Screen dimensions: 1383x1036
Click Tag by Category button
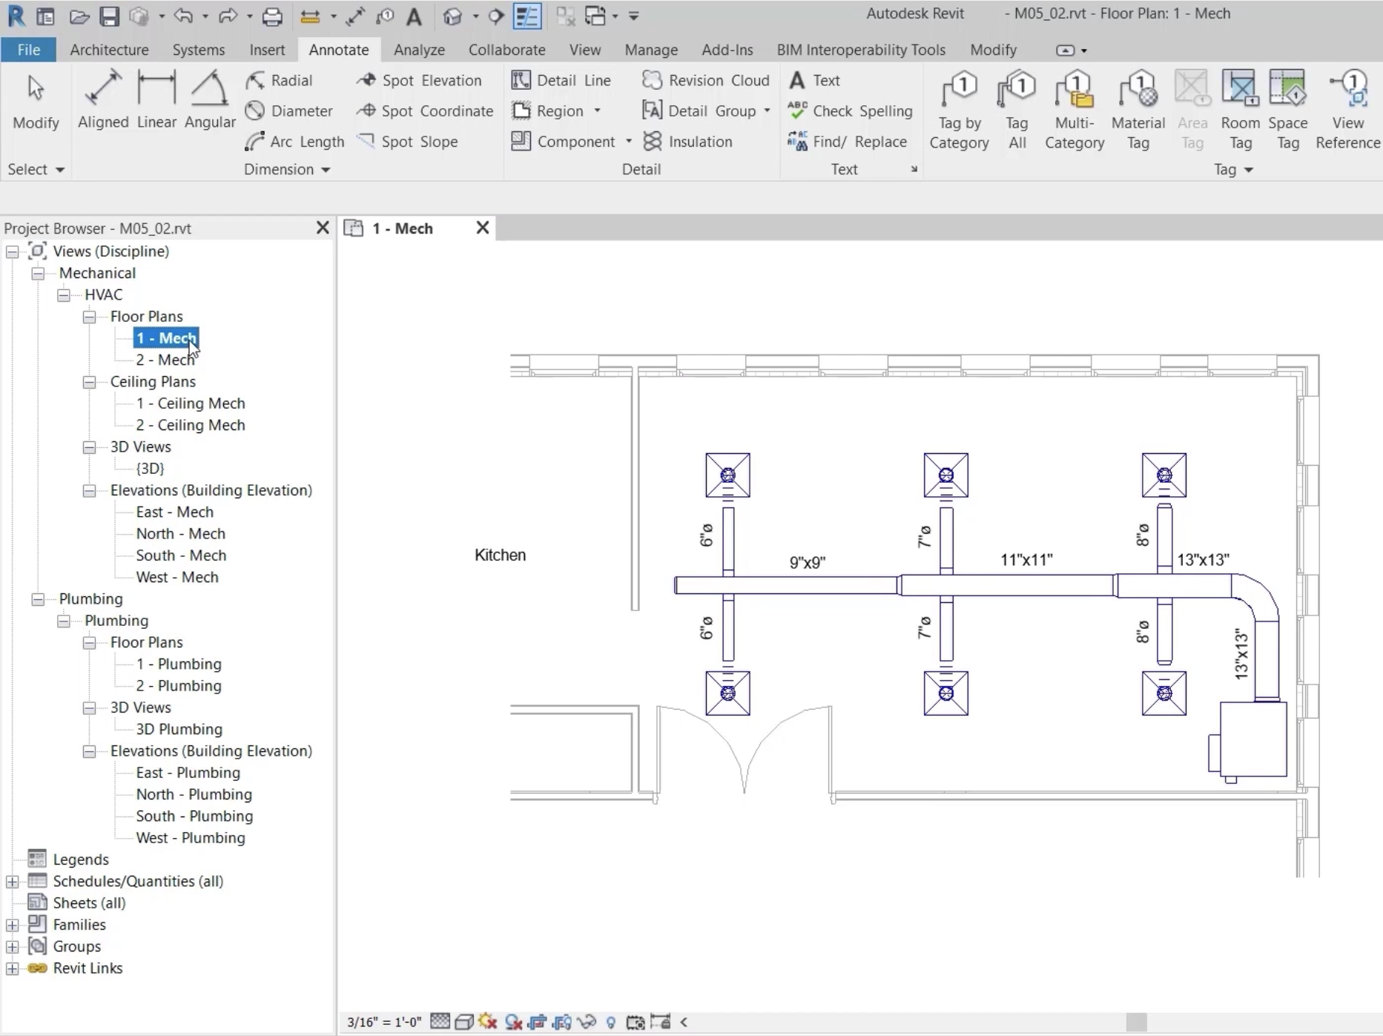959,110
